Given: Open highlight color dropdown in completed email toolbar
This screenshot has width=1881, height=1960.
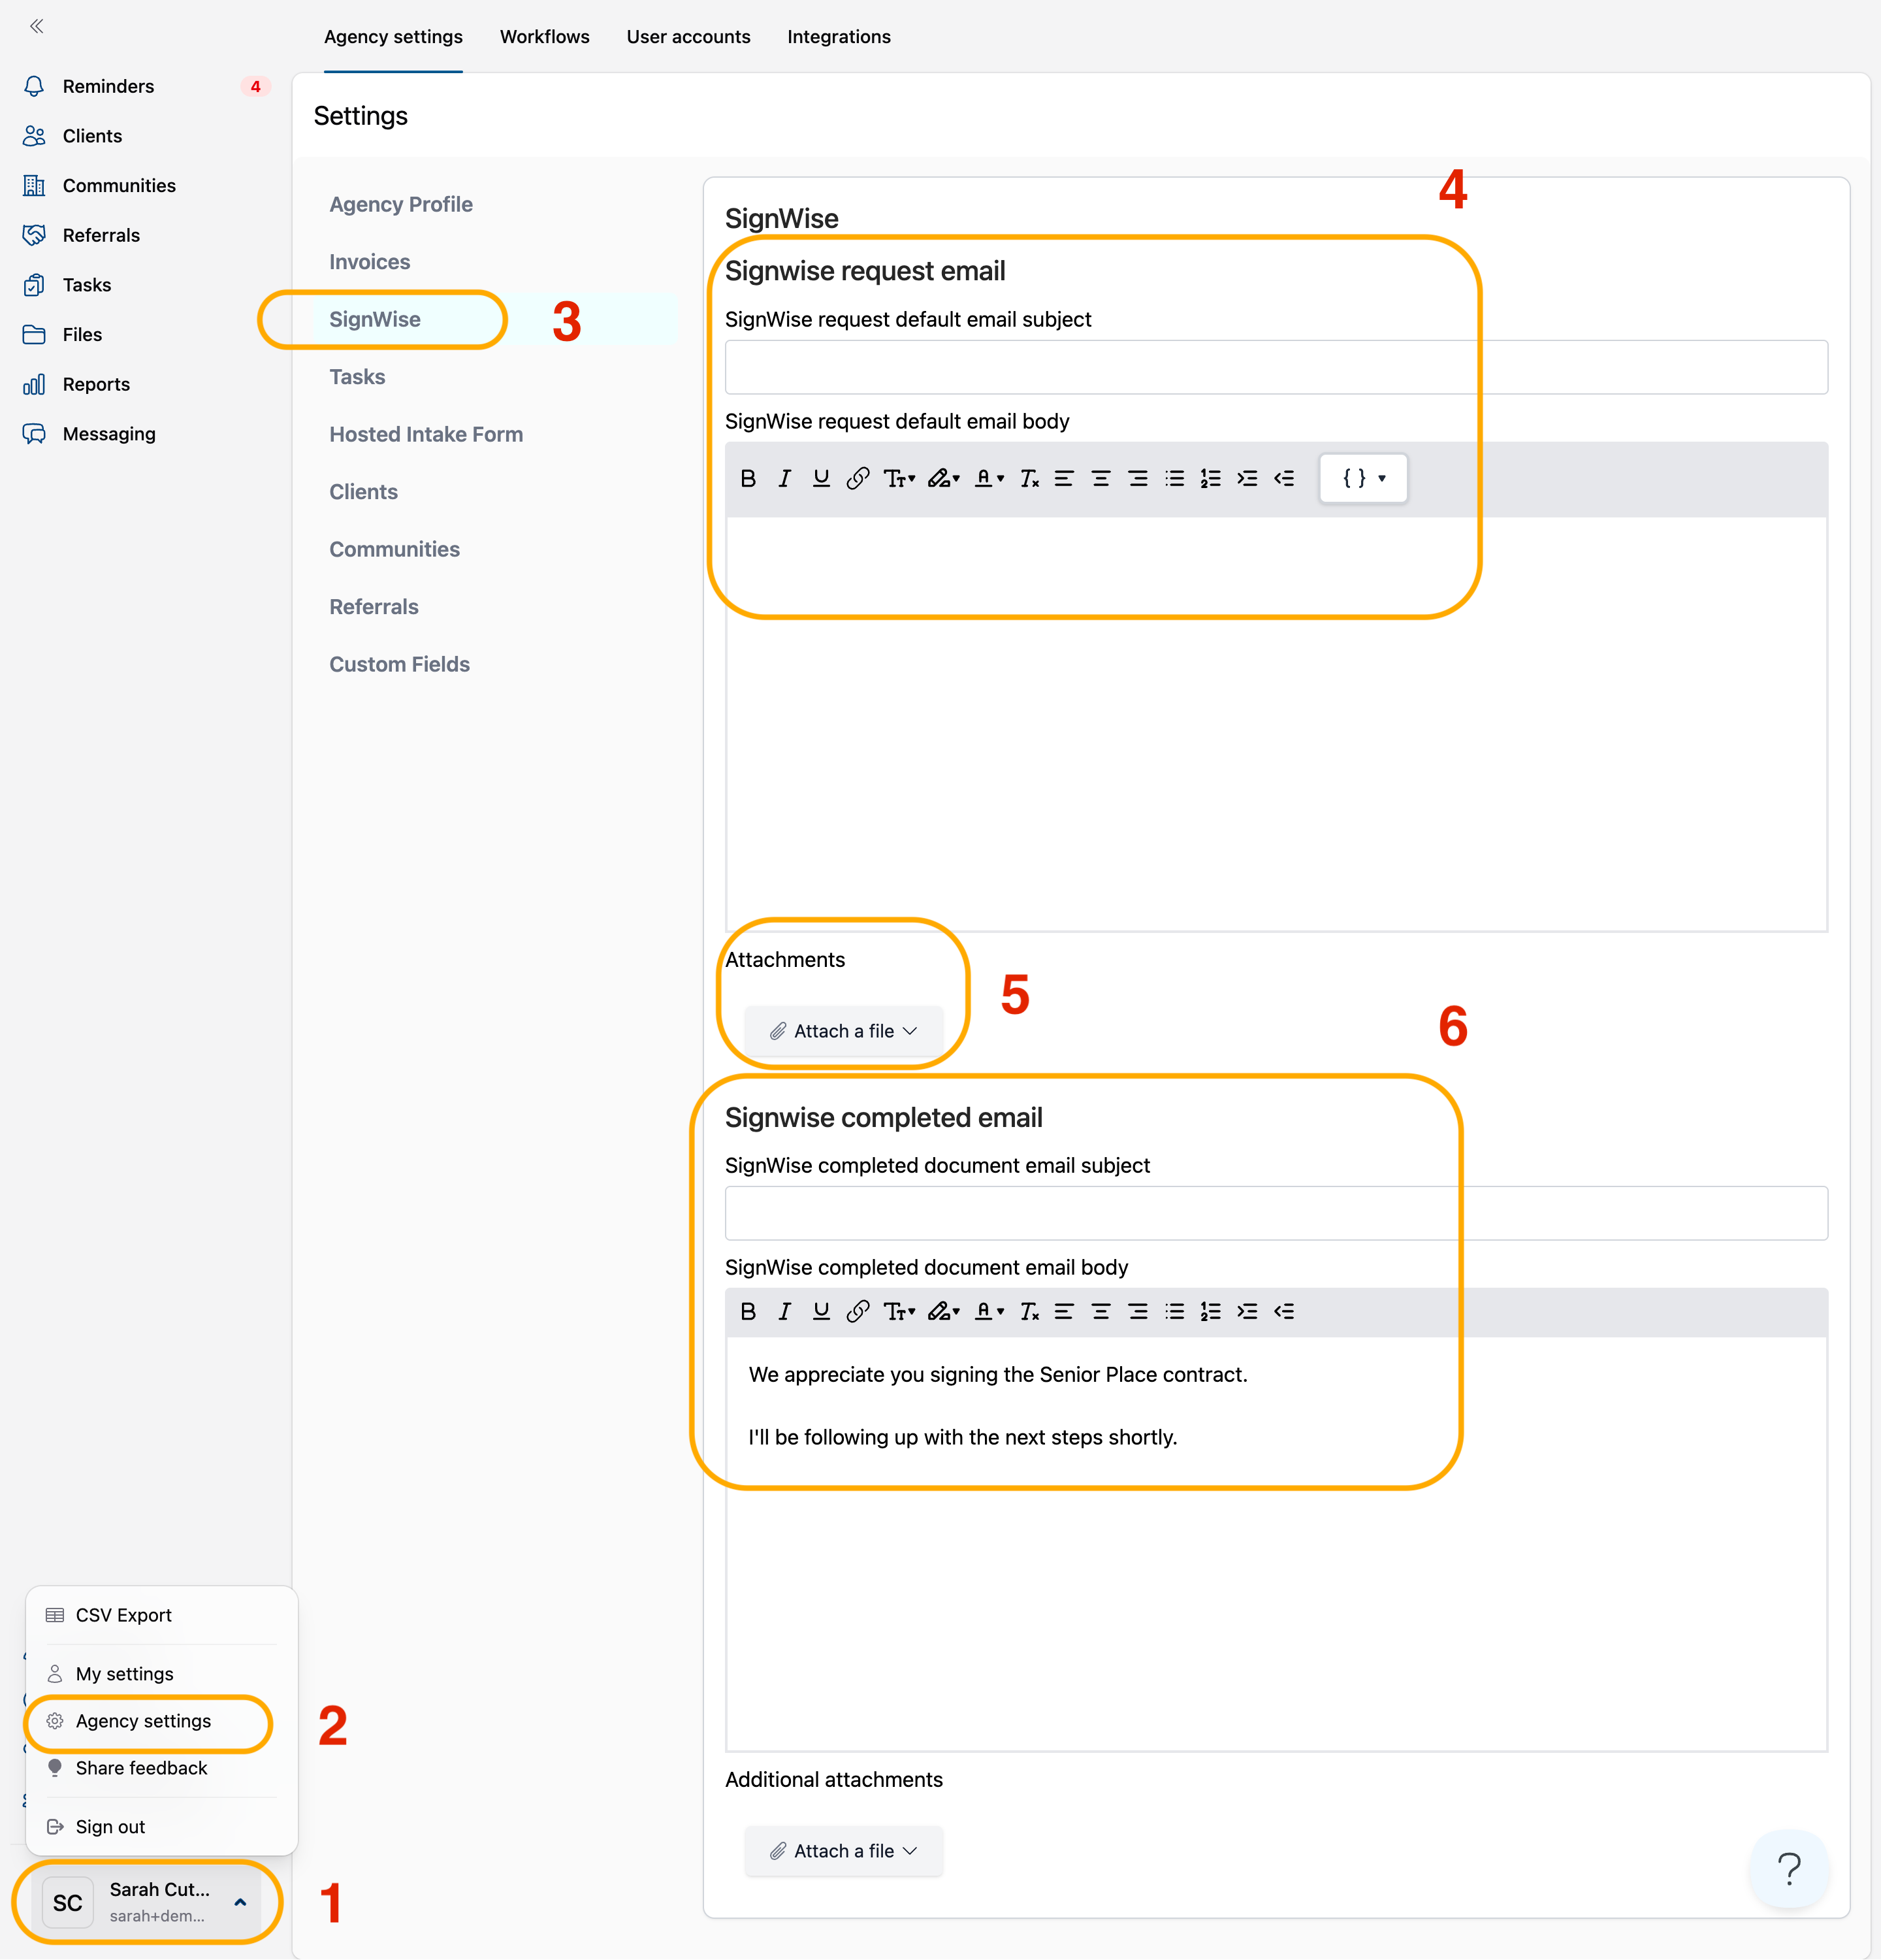Looking at the screenshot, I should click(x=942, y=1311).
